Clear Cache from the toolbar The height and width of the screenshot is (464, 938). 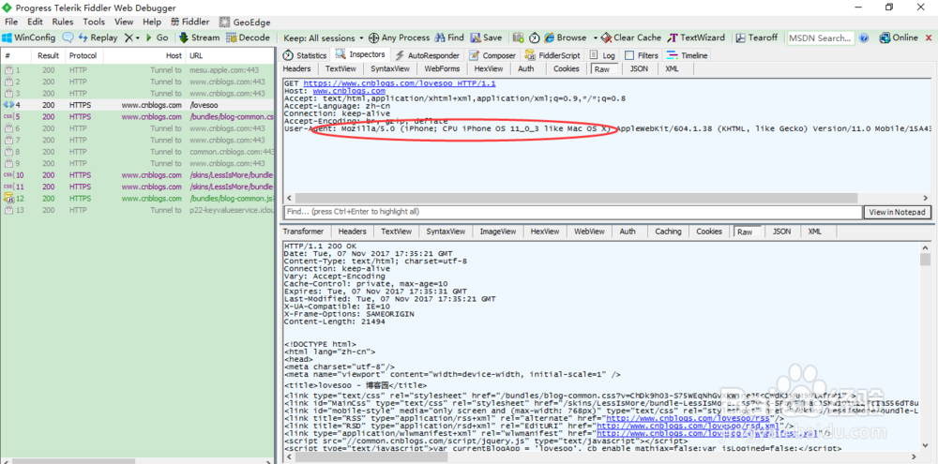pyautogui.click(x=631, y=37)
